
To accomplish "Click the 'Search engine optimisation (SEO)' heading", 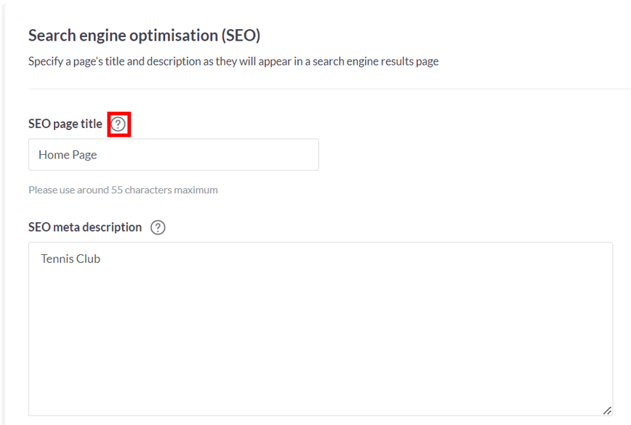I will [144, 36].
